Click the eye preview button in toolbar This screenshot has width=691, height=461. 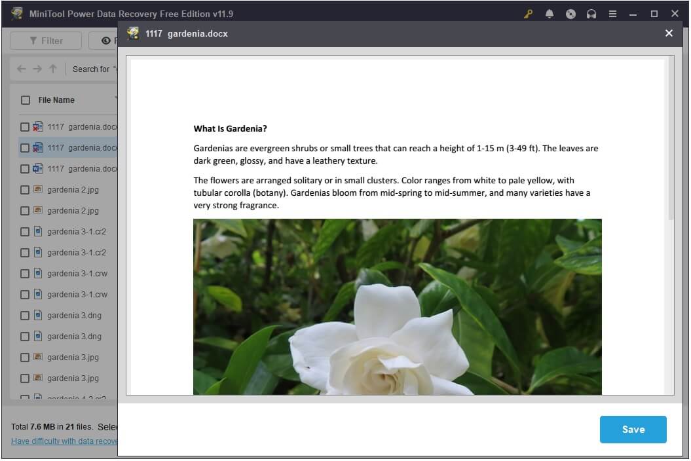point(105,41)
